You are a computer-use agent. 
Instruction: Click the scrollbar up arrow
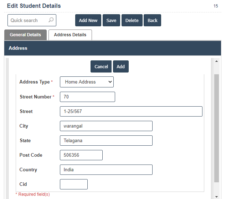tap(216, 61)
